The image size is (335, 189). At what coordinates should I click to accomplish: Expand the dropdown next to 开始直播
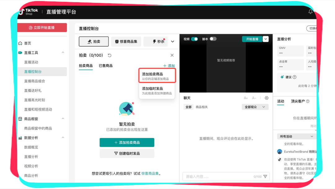pyautogui.click(x=266, y=39)
